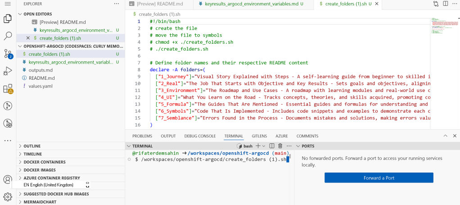The height and width of the screenshot is (205, 460).
Task: Select the Terminal panel tab
Action: pos(234,136)
